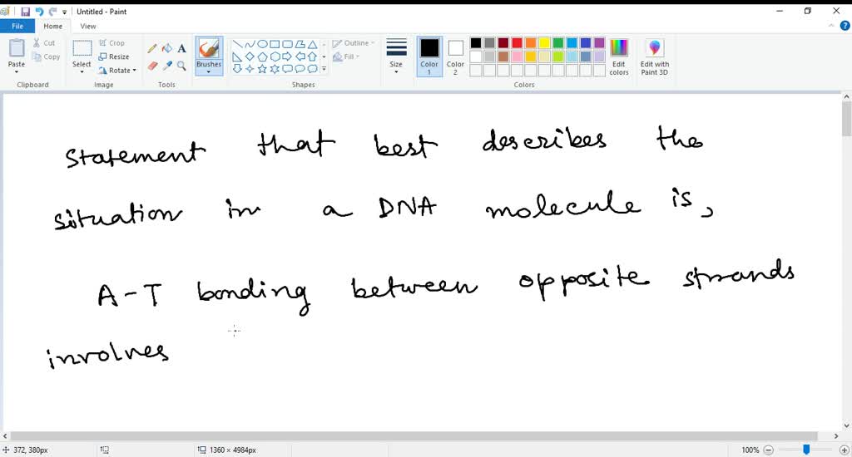Click vertical scrollbar down arrow

click(x=846, y=425)
